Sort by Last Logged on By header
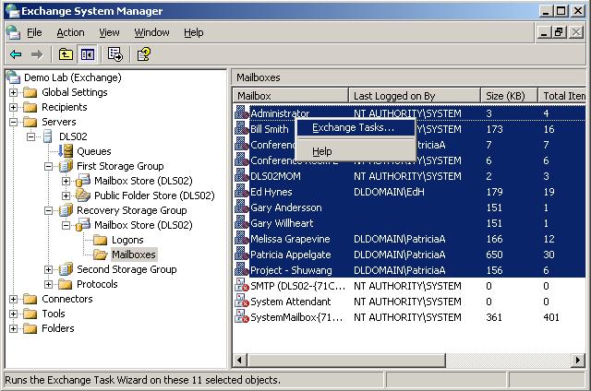591x391 pixels. (415, 96)
